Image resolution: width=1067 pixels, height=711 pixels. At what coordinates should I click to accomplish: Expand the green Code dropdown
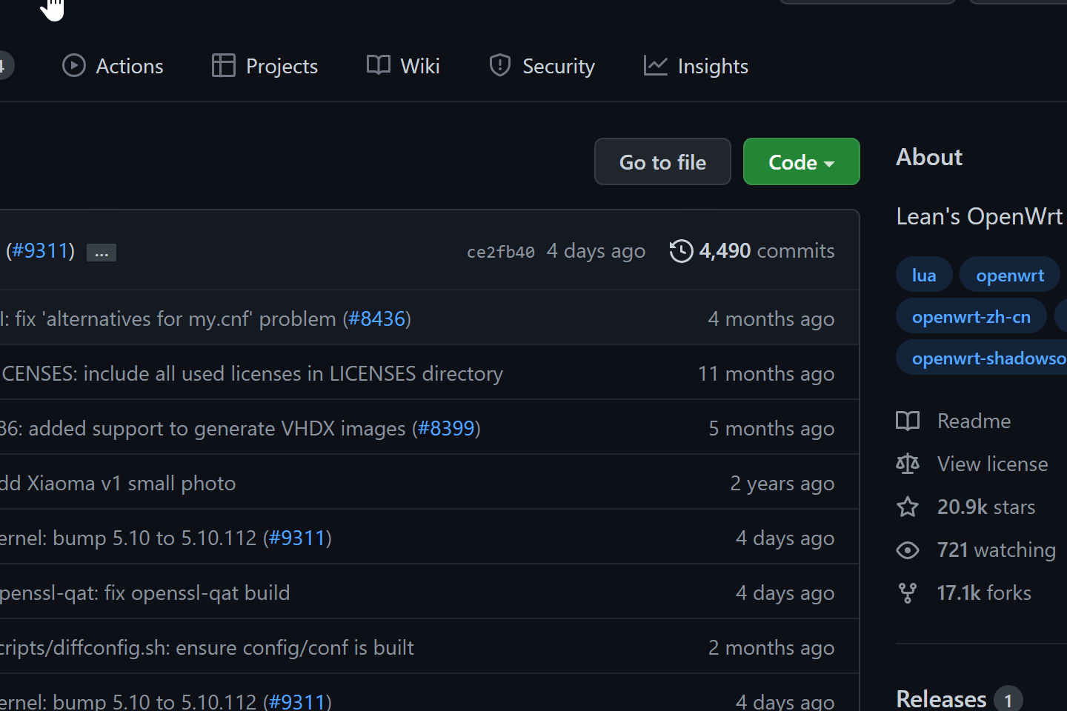[802, 161]
